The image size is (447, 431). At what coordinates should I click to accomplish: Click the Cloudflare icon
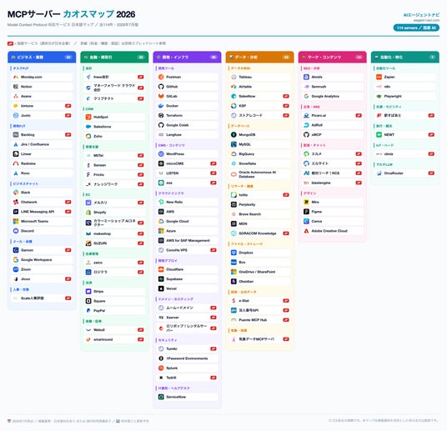coord(161,269)
